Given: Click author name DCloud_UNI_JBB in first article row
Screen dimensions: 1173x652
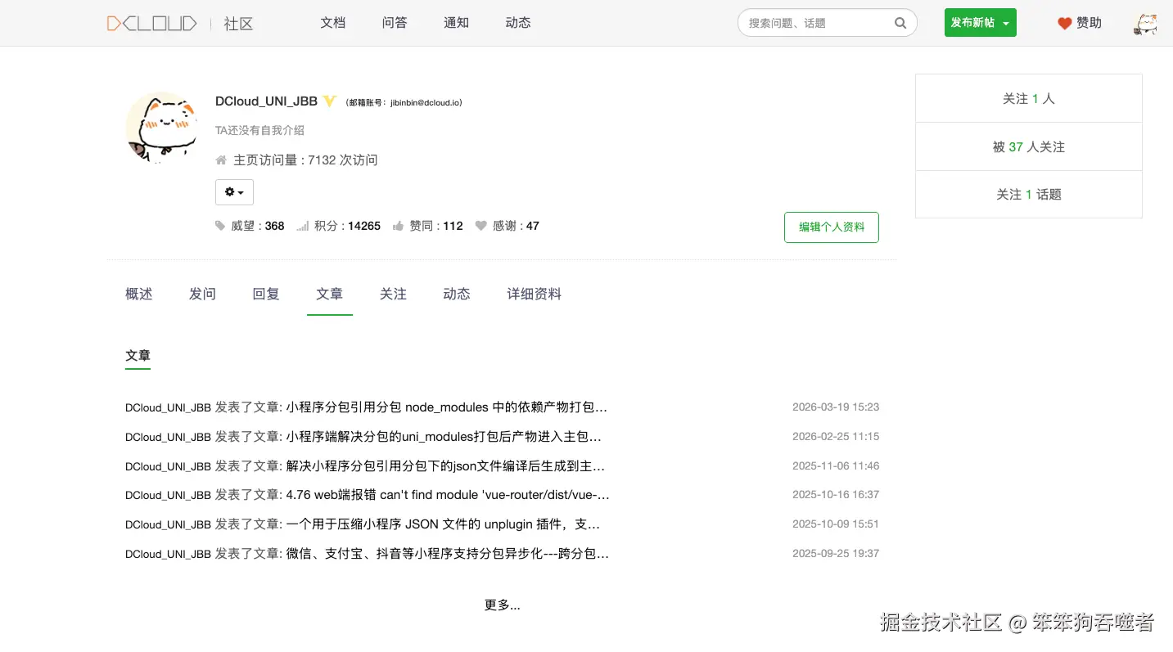Looking at the screenshot, I should pos(168,407).
